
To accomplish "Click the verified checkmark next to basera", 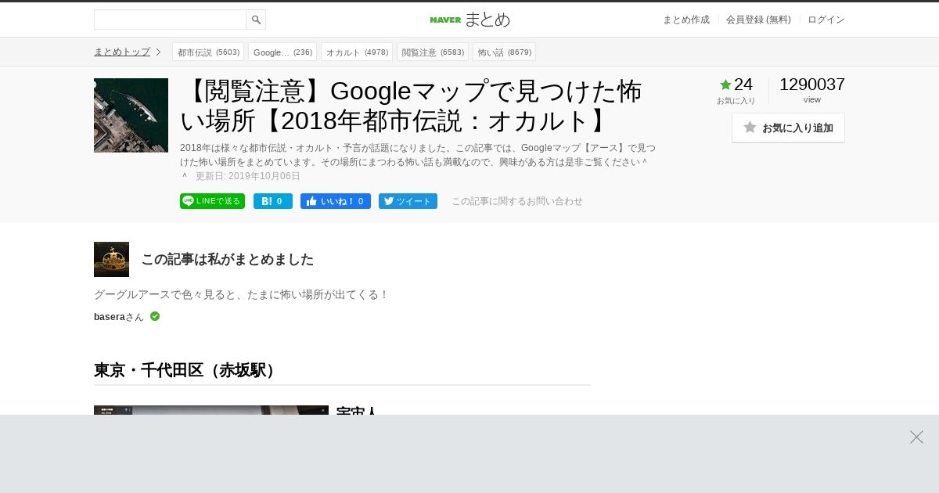I will pos(155,316).
